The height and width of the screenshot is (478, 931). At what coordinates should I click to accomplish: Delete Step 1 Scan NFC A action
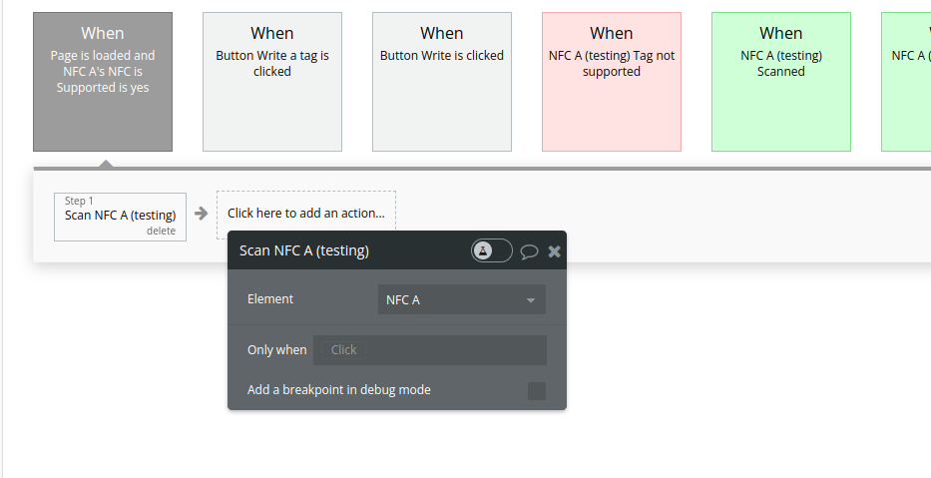click(161, 232)
